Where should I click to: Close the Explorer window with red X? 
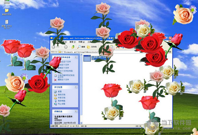(171, 38)
